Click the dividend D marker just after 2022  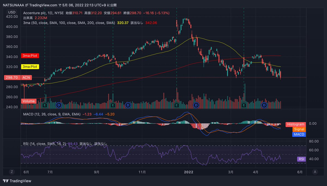[x=196, y=105]
